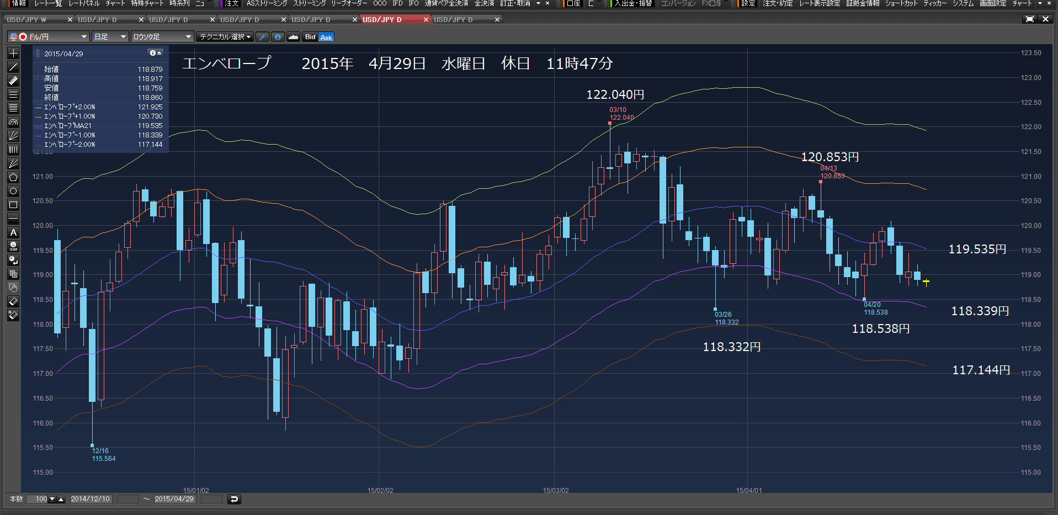Select the pentagon shape tool
This screenshot has width=1058, height=515.
tap(13, 177)
